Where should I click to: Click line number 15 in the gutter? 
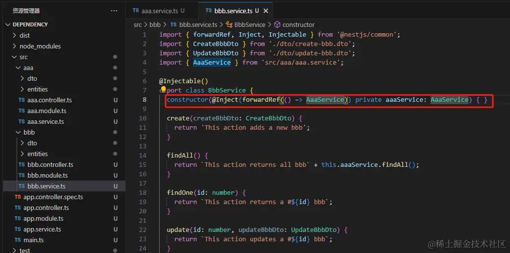[143, 164]
